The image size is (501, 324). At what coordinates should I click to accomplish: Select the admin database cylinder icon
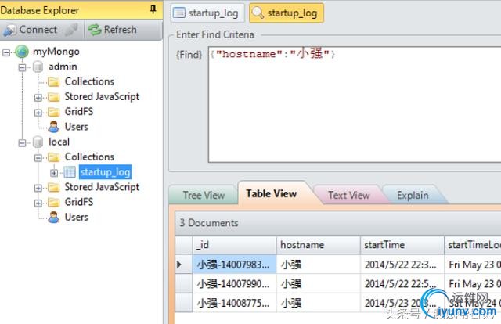coord(38,67)
